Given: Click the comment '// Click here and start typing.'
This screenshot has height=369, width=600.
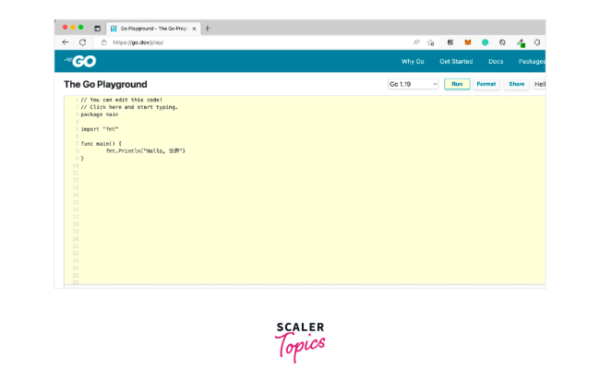Looking at the screenshot, I should 129,107.
